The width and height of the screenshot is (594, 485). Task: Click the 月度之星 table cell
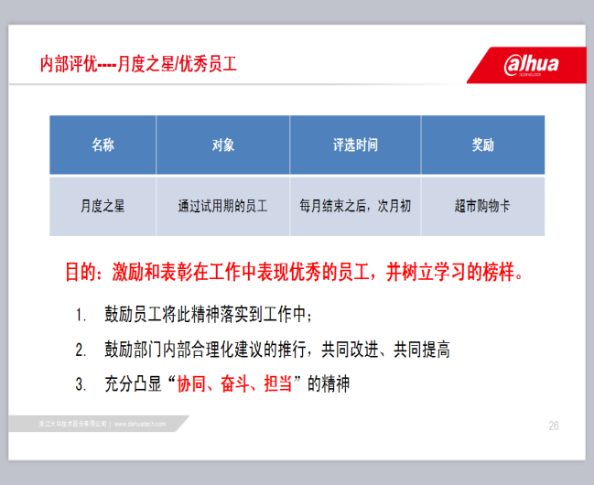103,206
